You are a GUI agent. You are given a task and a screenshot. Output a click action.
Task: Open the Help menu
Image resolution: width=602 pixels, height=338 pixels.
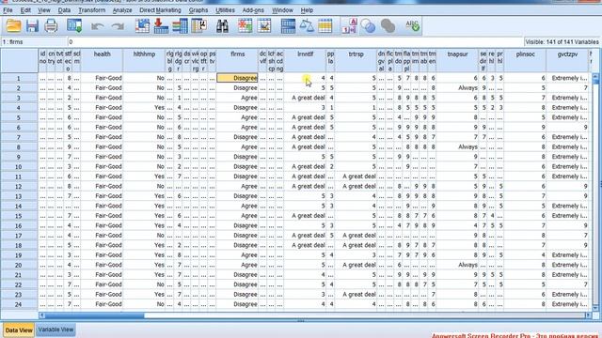[x=307, y=10]
